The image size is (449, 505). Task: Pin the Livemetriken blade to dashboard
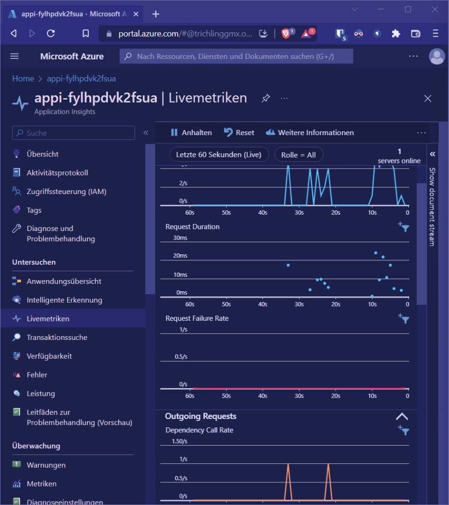[265, 98]
